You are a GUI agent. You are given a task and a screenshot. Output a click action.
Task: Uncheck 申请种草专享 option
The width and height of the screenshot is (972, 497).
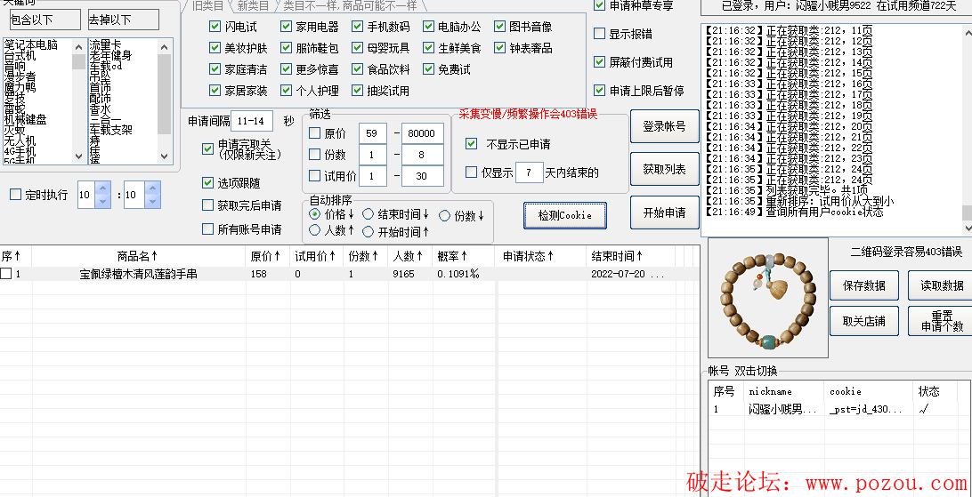tap(599, 5)
